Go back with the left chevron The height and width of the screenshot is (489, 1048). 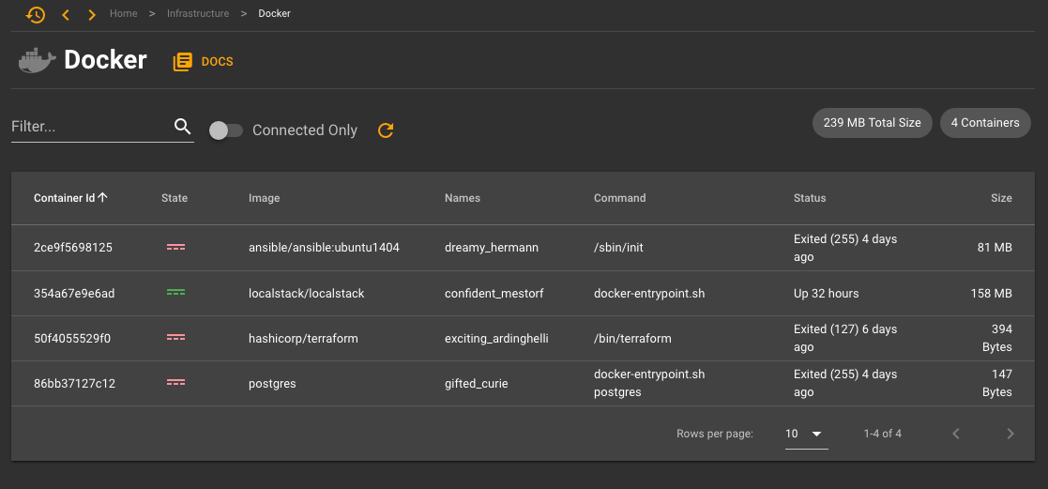tap(66, 14)
